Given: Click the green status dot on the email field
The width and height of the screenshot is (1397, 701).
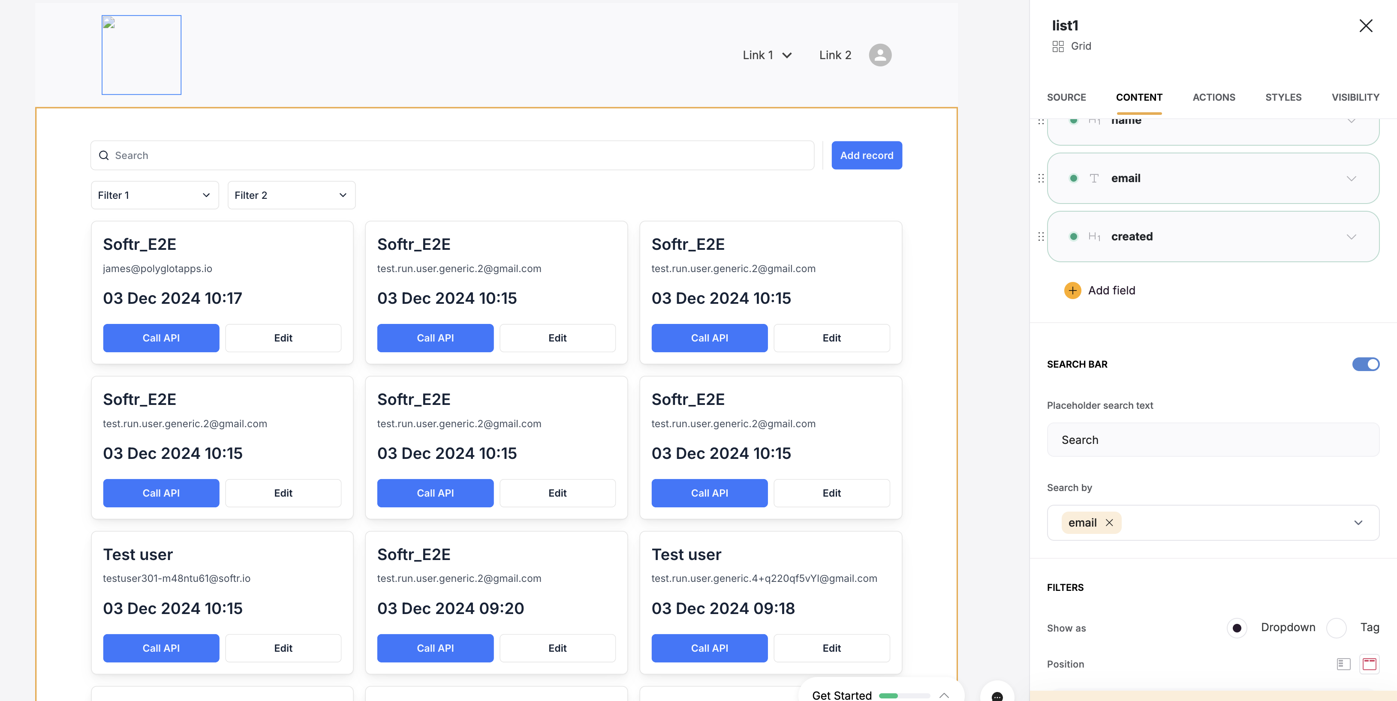Looking at the screenshot, I should (x=1073, y=178).
